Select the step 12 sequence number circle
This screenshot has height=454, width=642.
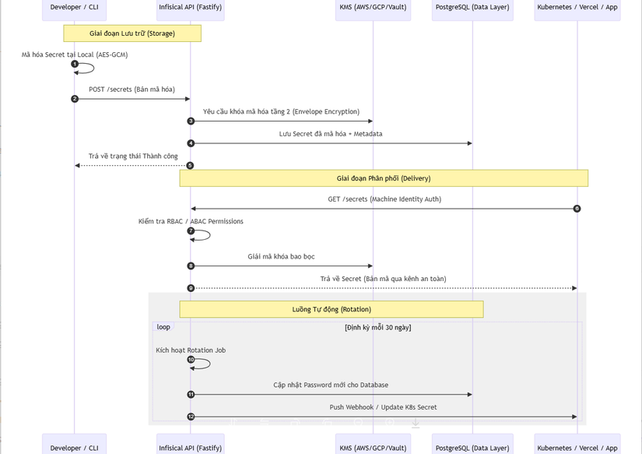pyautogui.click(x=191, y=417)
